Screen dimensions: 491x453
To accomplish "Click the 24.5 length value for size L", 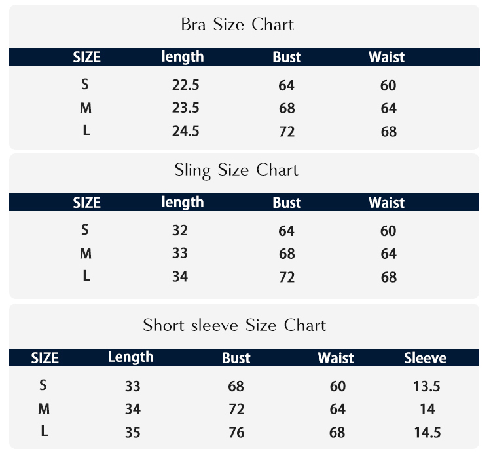I will pyautogui.click(x=185, y=131).
